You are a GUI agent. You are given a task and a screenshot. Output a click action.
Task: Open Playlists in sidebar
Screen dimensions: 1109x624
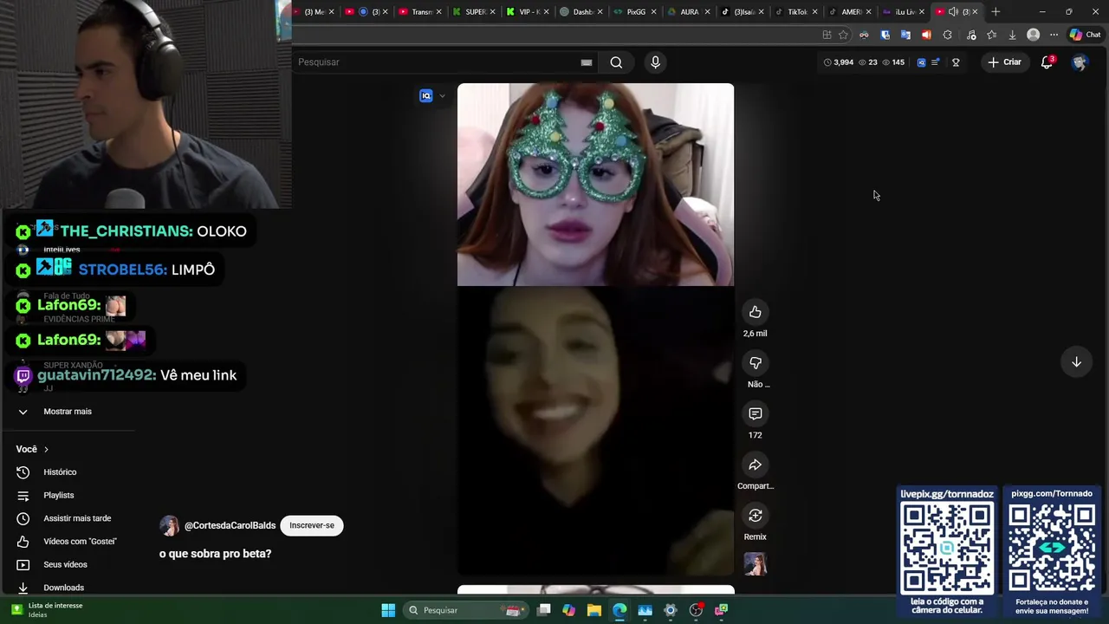(x=59, y=495)
